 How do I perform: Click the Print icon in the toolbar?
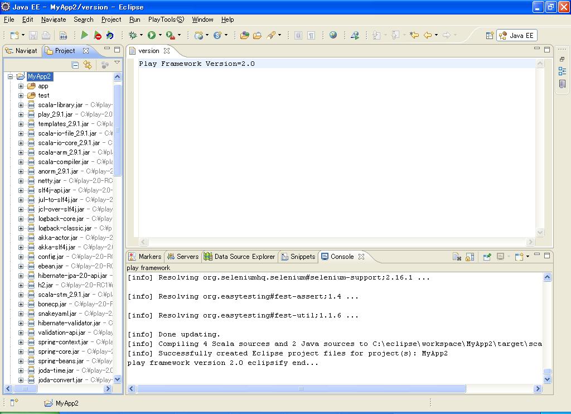pos(46,35)
